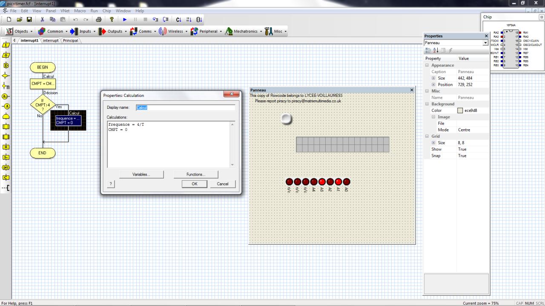Select the Delay icon in the left toolbox
Screen dimensions: 545x306
click(6, 65)
